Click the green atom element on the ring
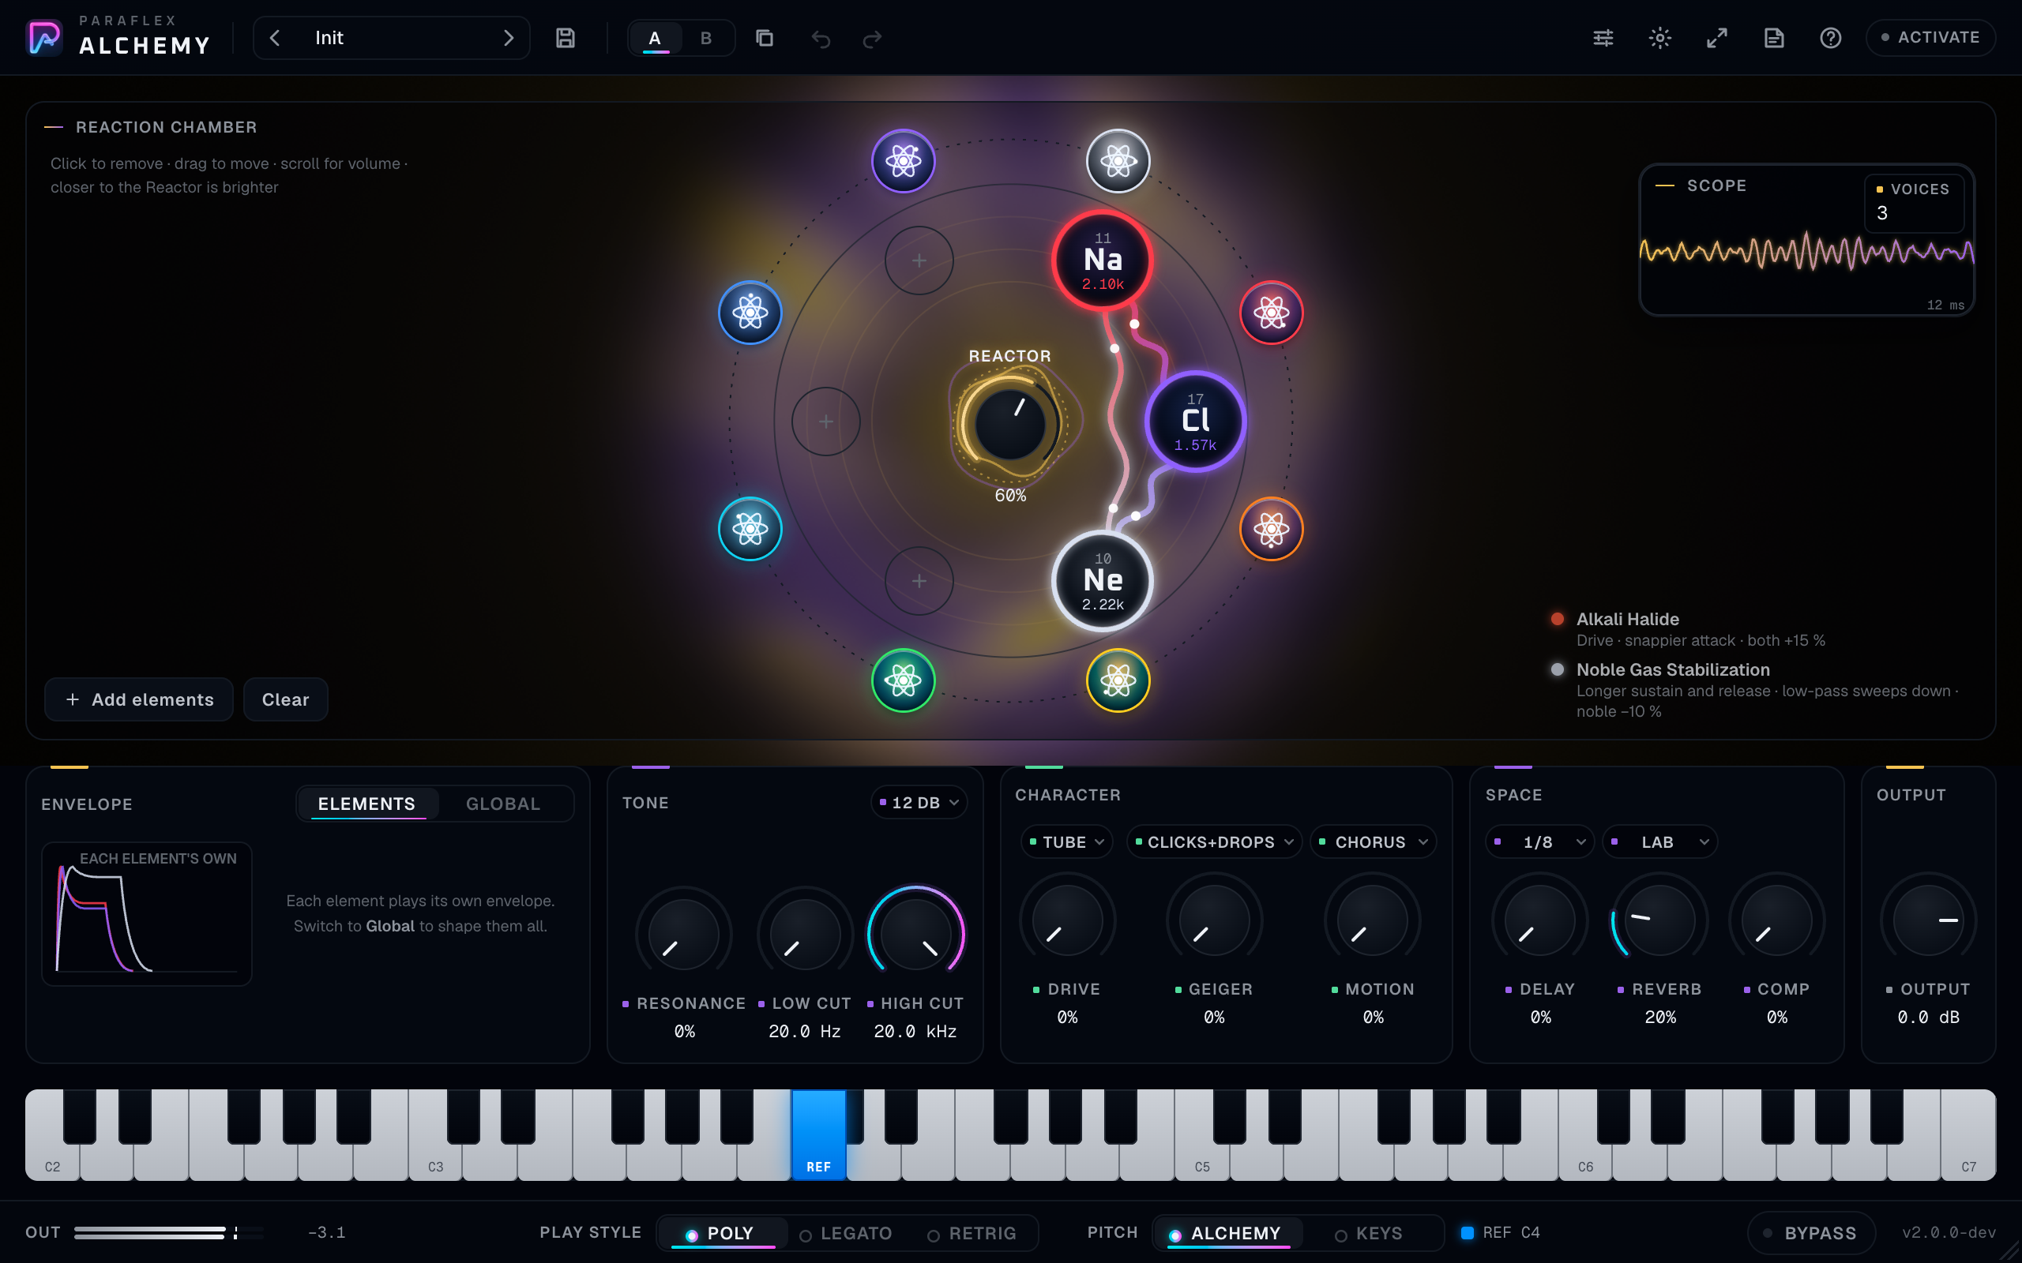This screenshot has width=2022, height=1263. pyautogui.click(x=904, y=680)
